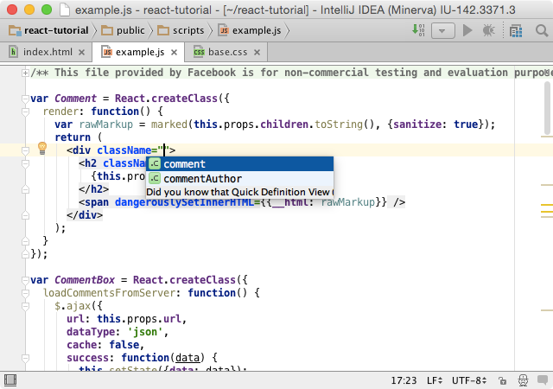Click the intention lightbulb icon

pos(42,149)
